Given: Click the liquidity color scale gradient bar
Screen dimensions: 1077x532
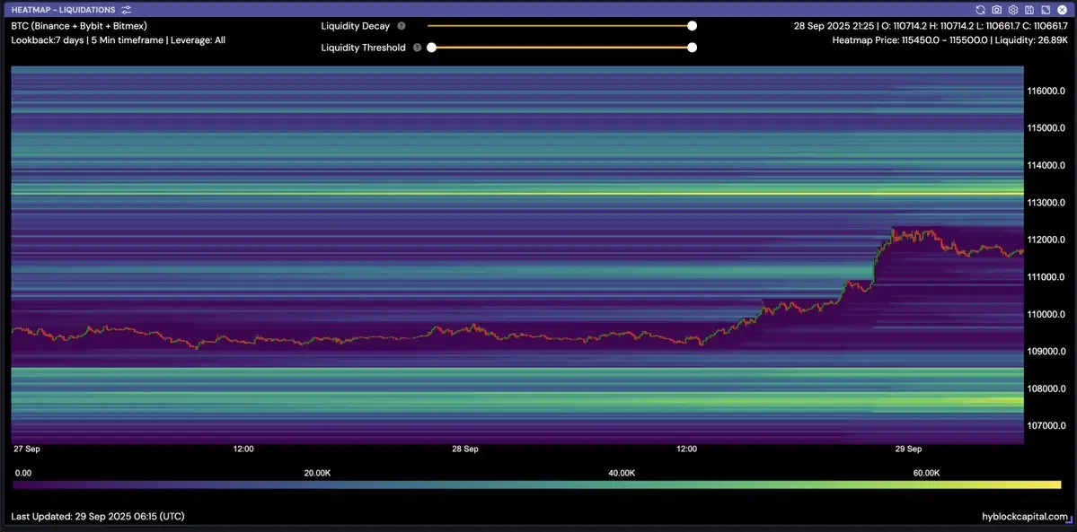Looking at the screenshot, I should click(x=537, y=484).
